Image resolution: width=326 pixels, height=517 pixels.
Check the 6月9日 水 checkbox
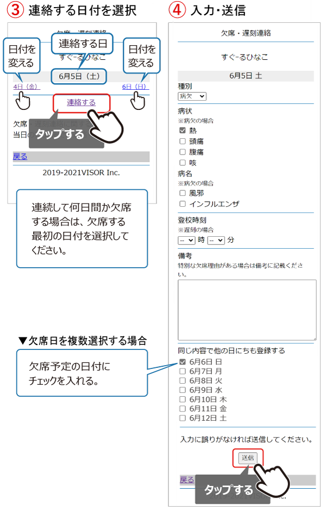coord(183,390)
